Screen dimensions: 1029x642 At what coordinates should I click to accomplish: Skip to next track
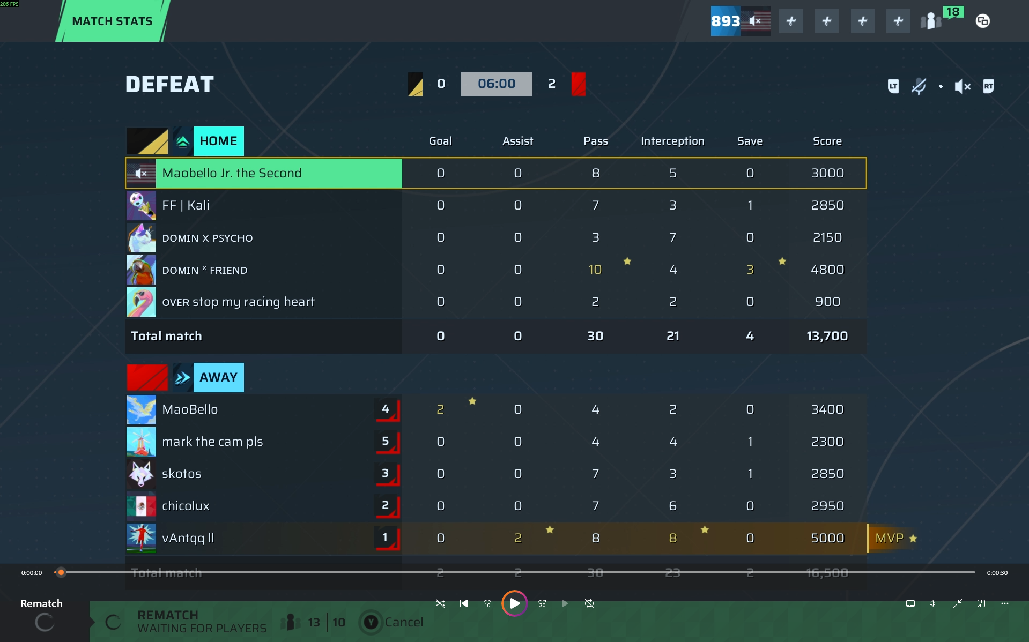coord(565,603)
